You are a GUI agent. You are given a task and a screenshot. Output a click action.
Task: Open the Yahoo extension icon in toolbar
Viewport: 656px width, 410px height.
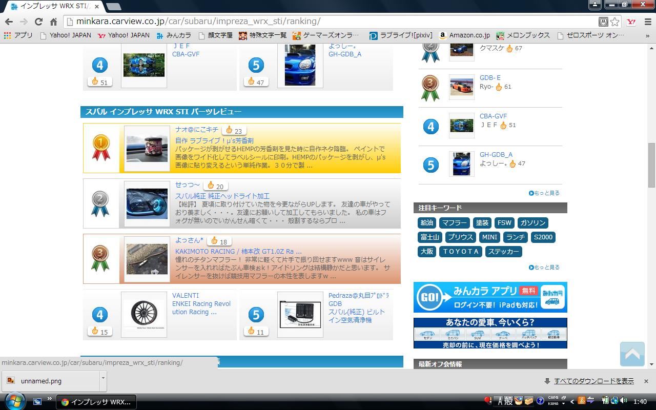pos(631,22)
